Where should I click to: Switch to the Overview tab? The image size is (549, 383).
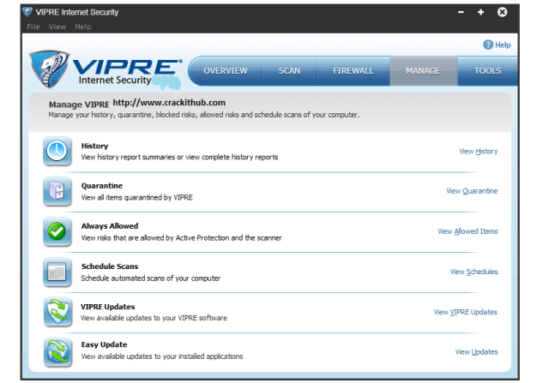click(226, 70)
